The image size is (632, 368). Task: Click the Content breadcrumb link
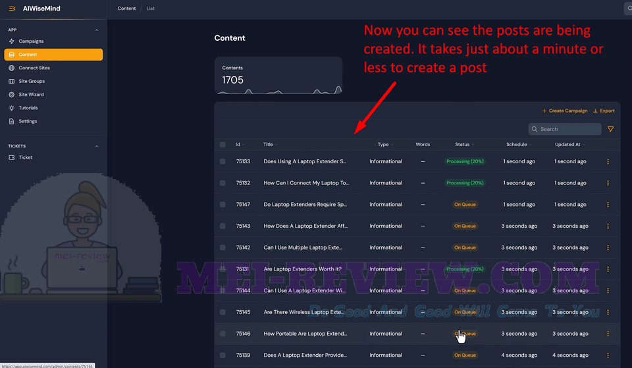click(x=126, y=9)
